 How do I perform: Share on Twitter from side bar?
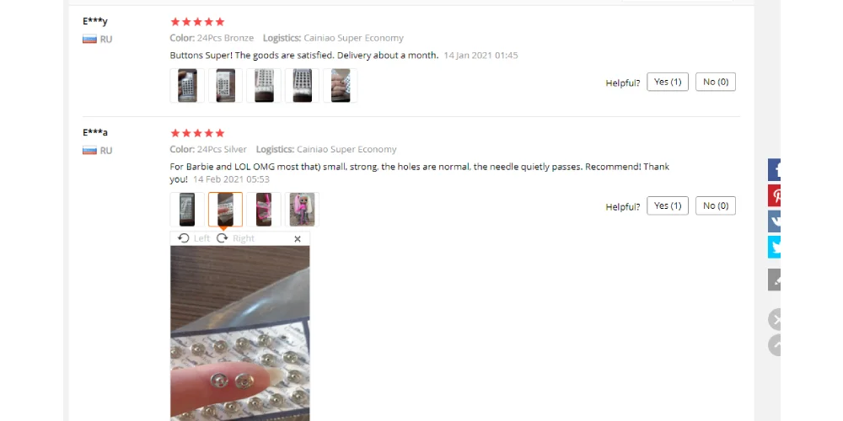pos(774,247)
